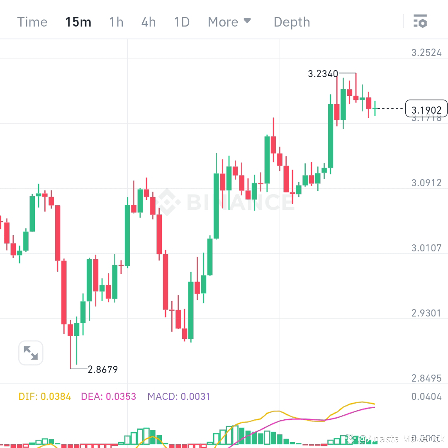This screenshot has height=448, width=448.
Task: Toggle the DIF indicator line label
Action: (x=46, y=397)
